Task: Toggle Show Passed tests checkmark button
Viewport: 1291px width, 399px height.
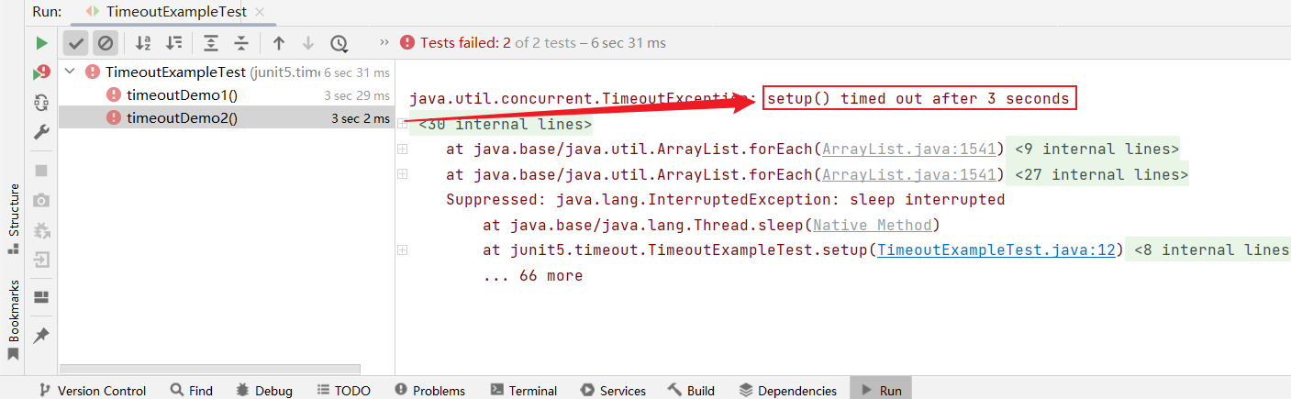Action: (76, 43)
